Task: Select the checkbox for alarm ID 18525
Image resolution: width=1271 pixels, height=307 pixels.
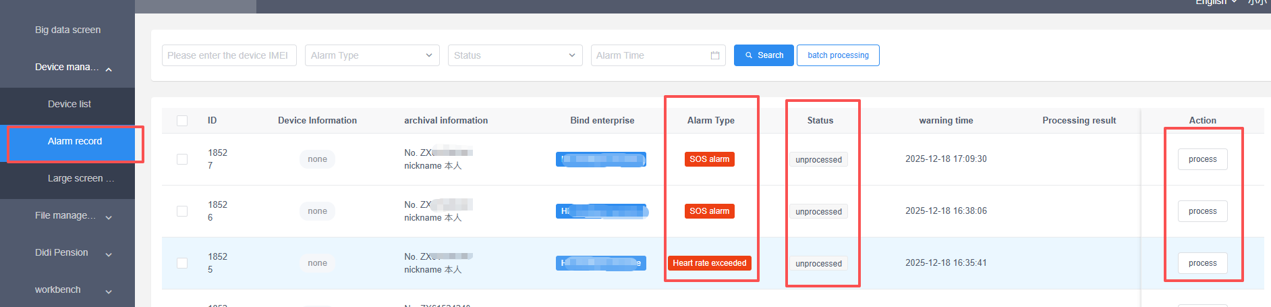Action: tap(182, 263)
